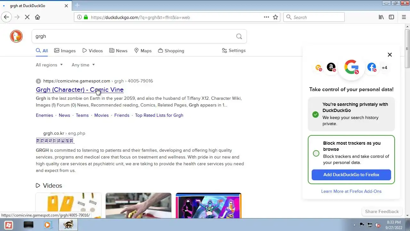Viewport: 410px width, 231px height.
Task: Show hidden tray icons arrow
Action: click(x=354, y=225)
